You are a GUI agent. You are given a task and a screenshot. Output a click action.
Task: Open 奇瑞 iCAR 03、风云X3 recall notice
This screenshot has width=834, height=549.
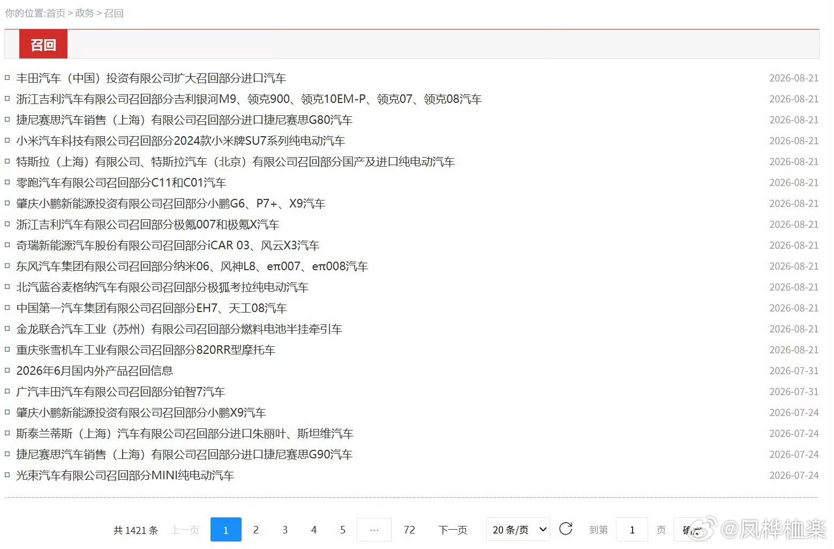[x=168, y=246]
